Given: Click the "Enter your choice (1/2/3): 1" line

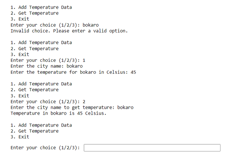Looking at the screenshot, I should pos(48,61).
